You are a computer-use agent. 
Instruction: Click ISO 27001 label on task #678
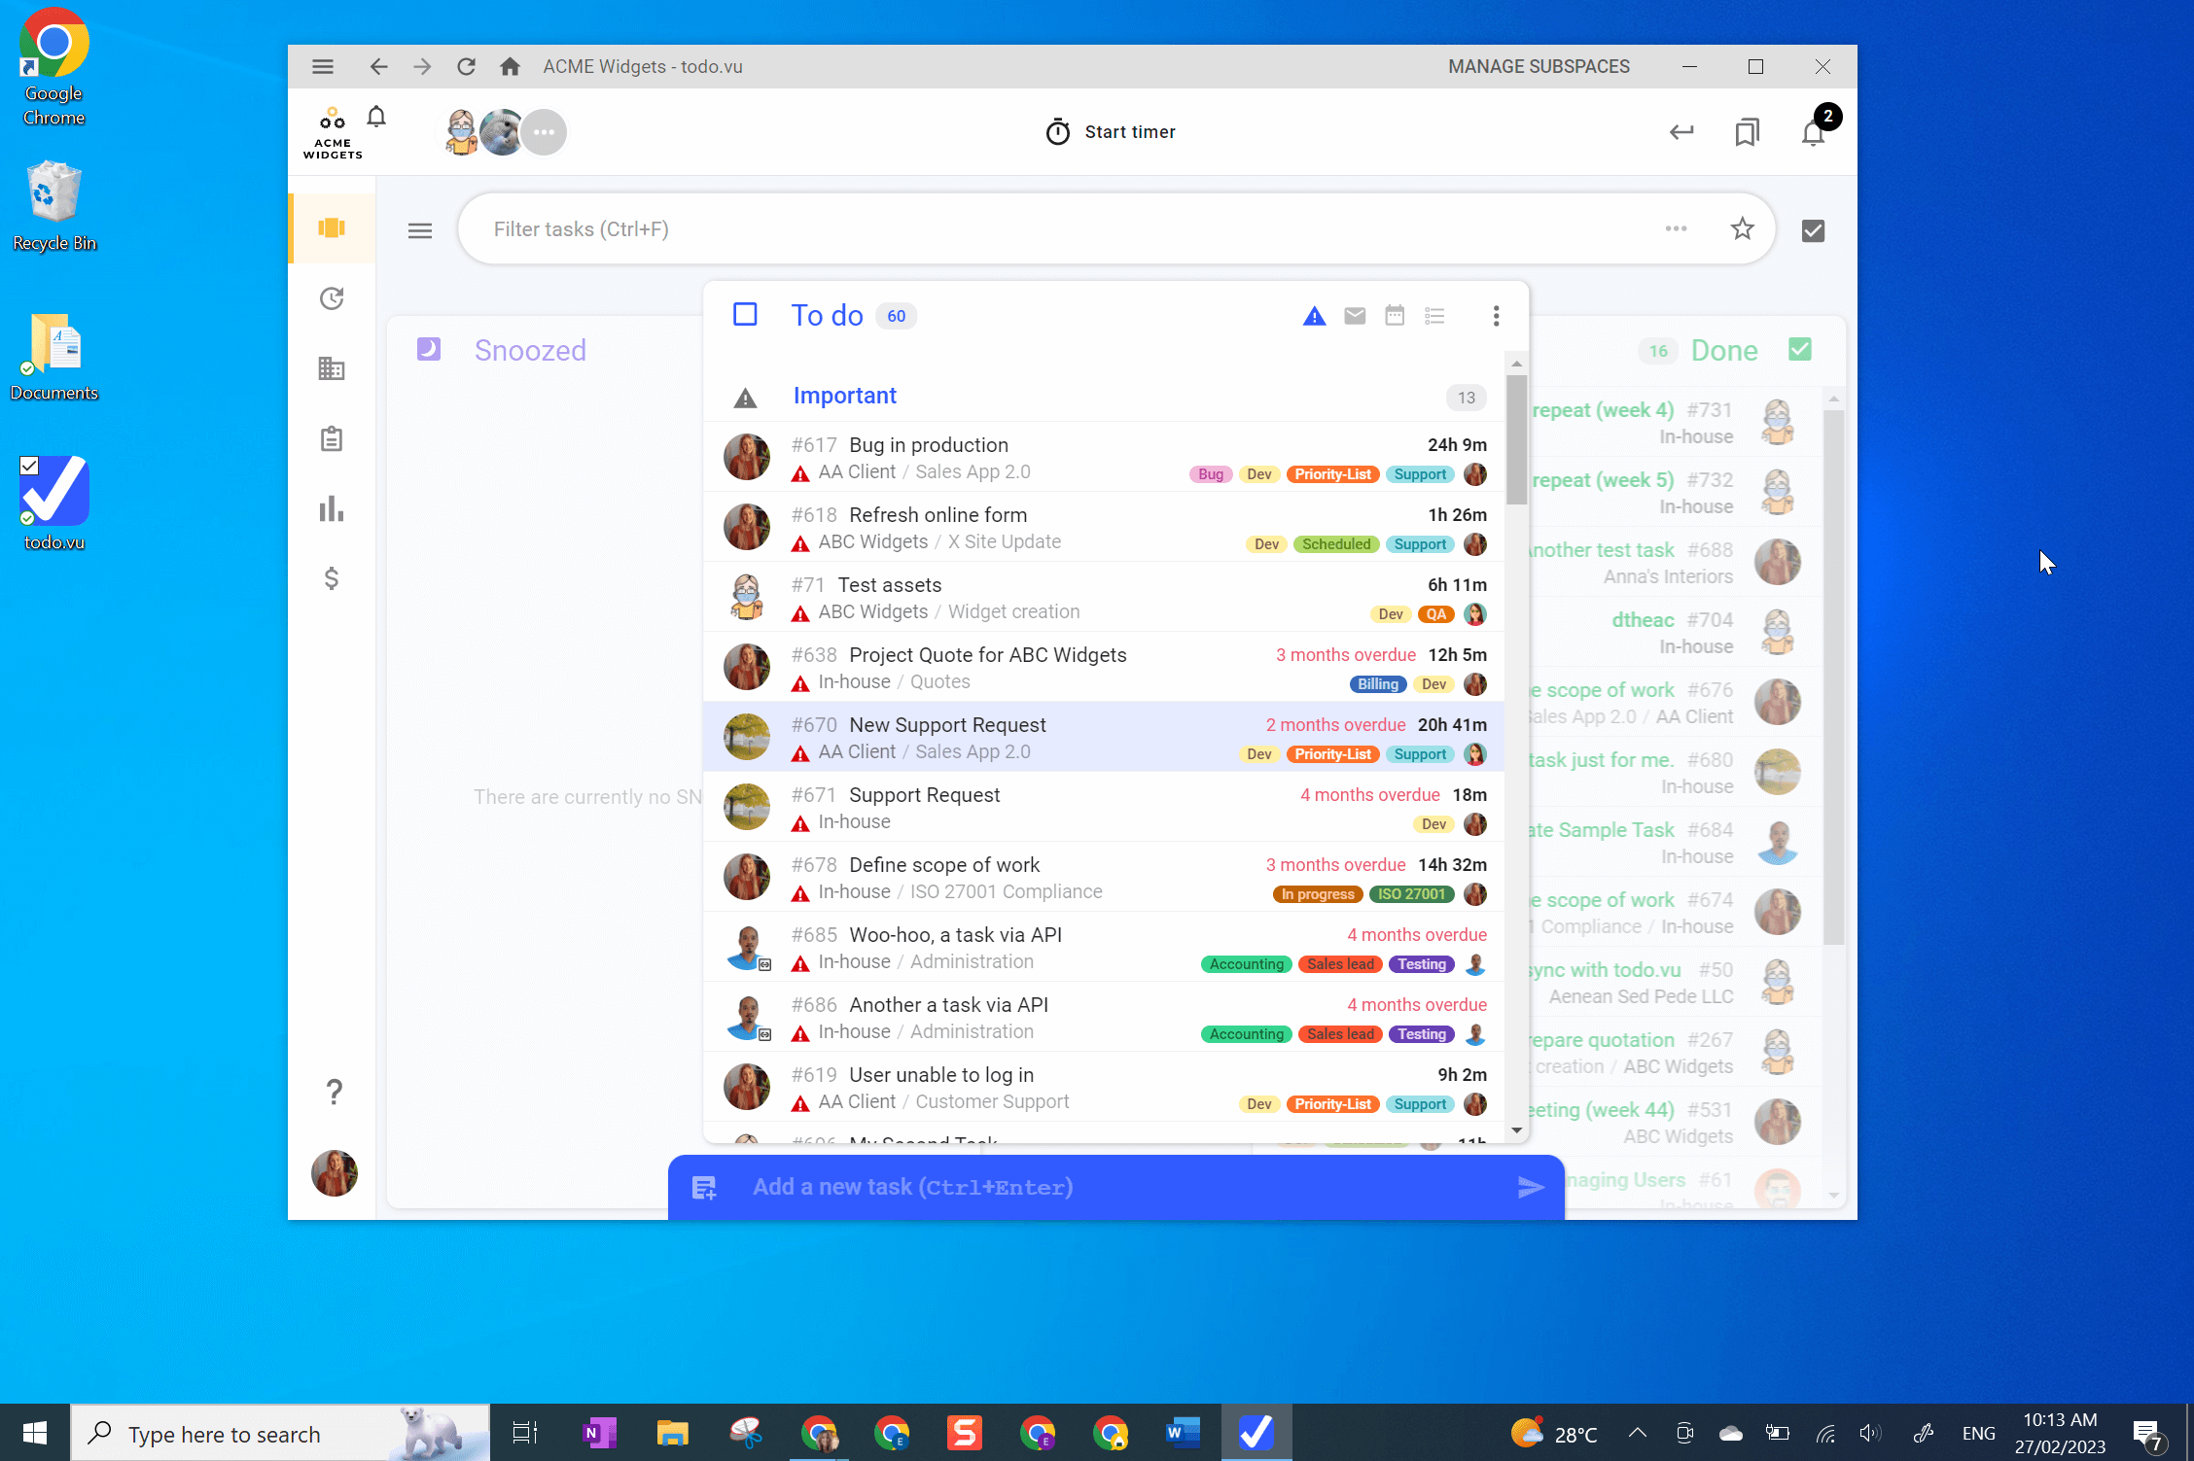click(1411, 894)
